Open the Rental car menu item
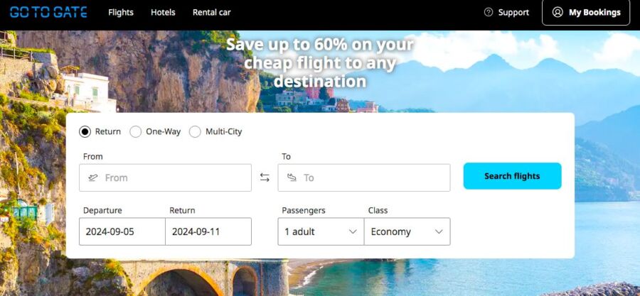The image size is (640, 296). coord(211,13)
